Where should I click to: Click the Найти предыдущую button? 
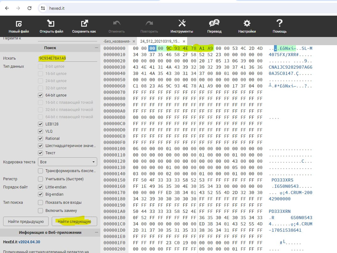(26, 222)
